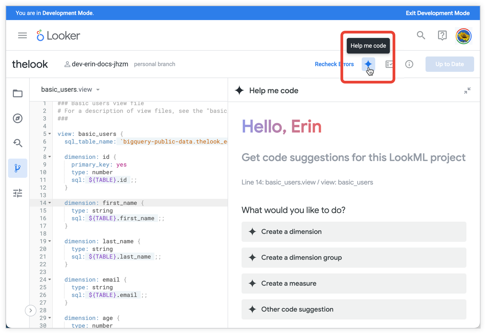Open search from the top bar
This screenshot has width=486, height=334.
click(x=421, y=35)
